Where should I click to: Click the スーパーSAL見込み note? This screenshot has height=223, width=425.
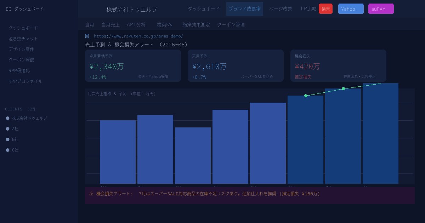tap(257, 76)
